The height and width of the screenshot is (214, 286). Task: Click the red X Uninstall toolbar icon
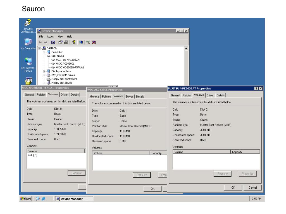point(94,42)
